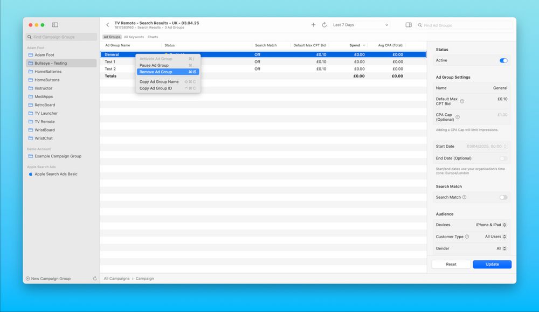Open the TV Remote campaign group
The height and width of the screenshot is (312, 539).
click(61, 122)
